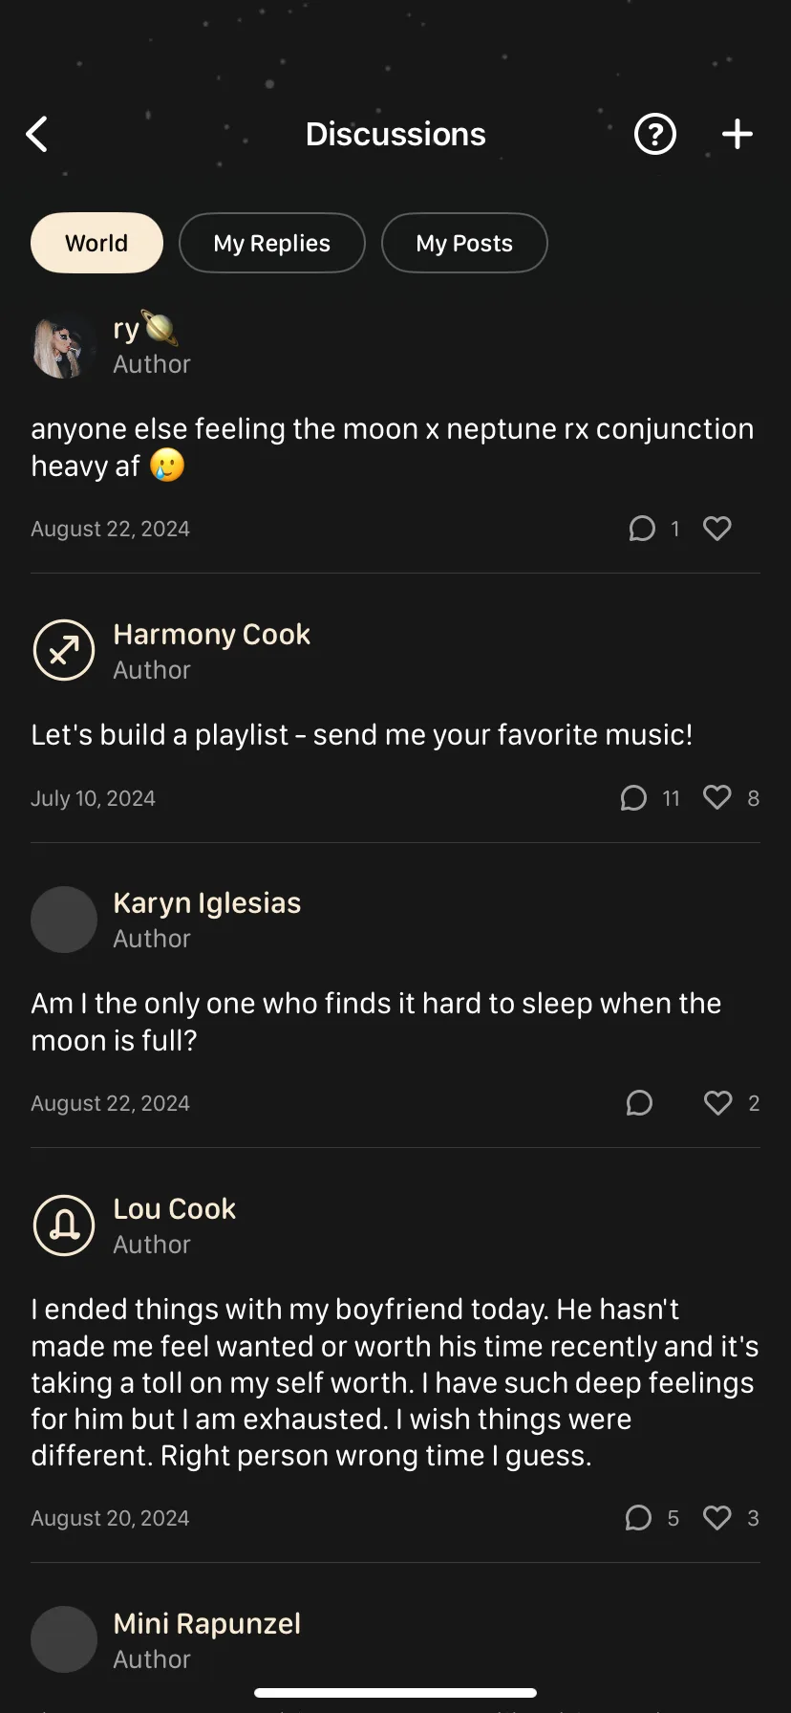Open the "Let's build a playlist" post text
Screen dimensions: 791x1713
(361, 735)
